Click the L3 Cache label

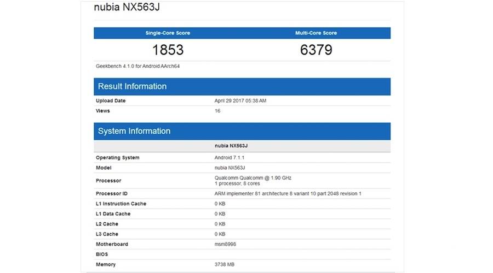click(107, 234)
